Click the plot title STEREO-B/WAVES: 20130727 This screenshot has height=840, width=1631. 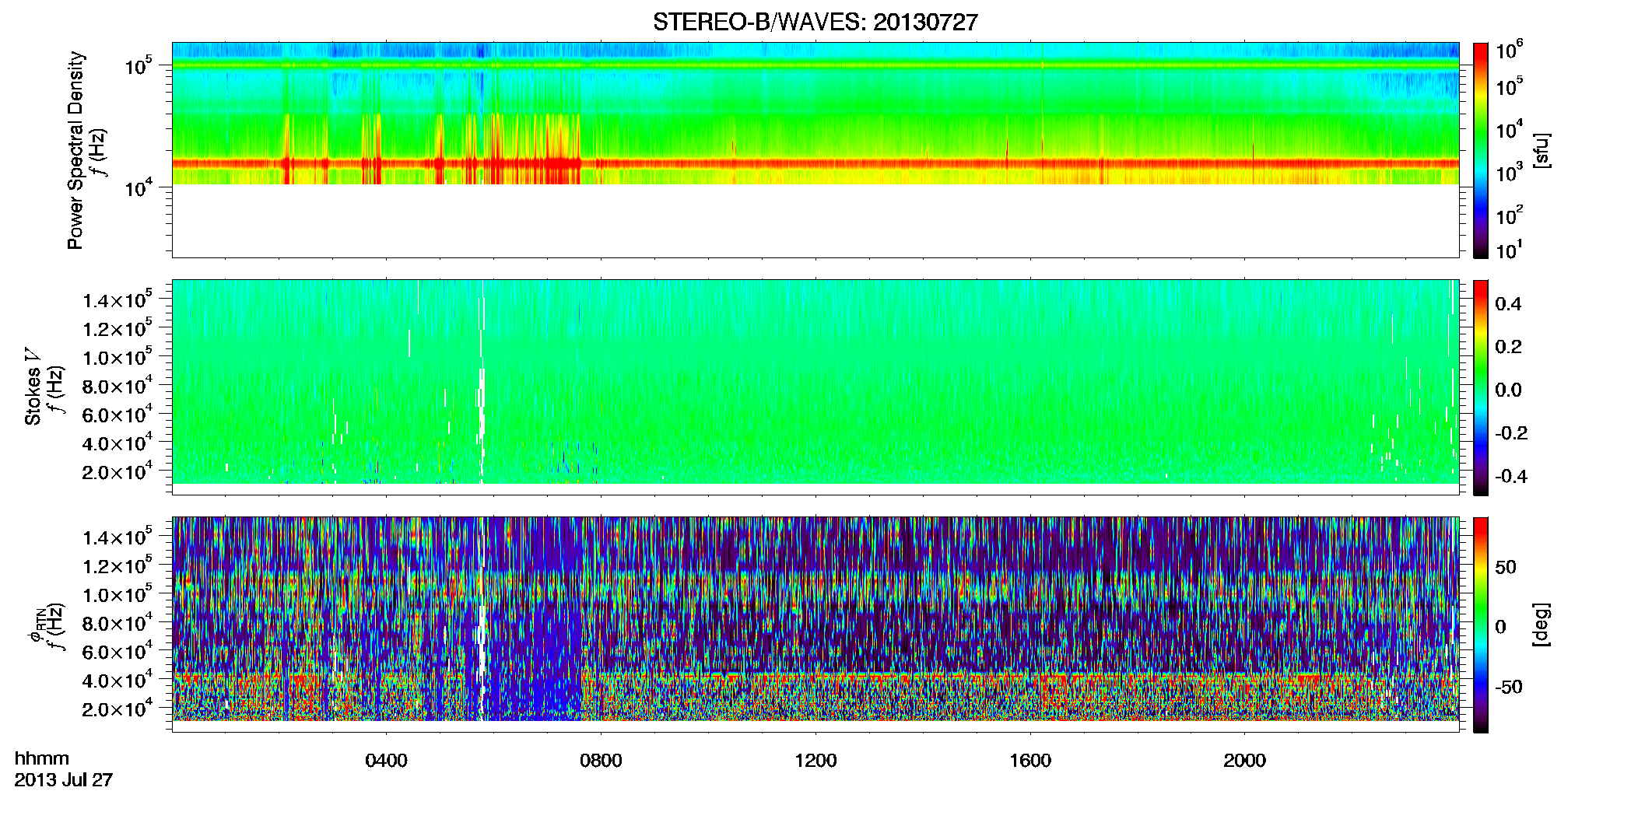click(815, 23)
